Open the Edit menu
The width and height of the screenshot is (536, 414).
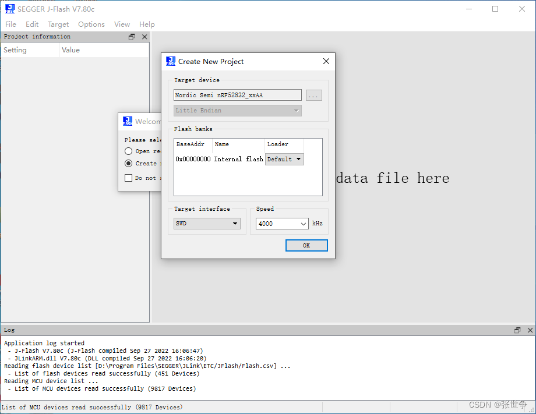pos(32,24)
